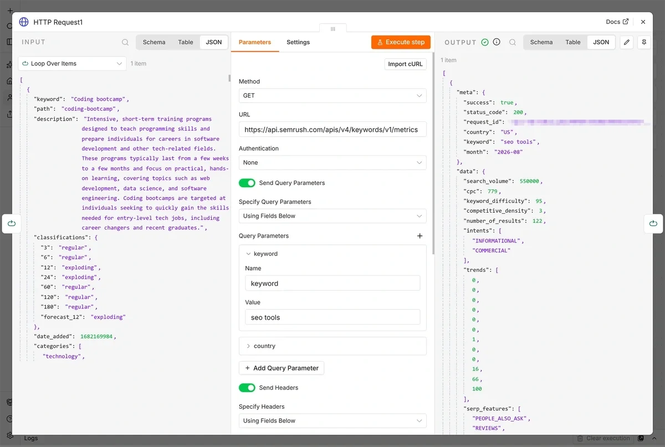
Task: Pin the output data
Action: pos(643,42)
